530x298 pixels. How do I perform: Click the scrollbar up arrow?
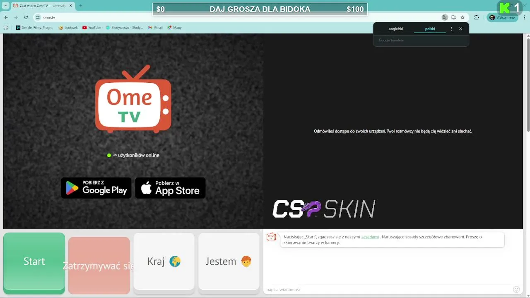528,36
